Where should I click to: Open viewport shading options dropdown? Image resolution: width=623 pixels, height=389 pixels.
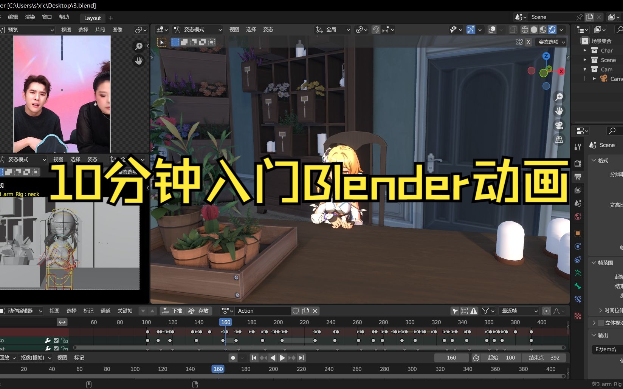pyautogui.click(x=561, y=29)
